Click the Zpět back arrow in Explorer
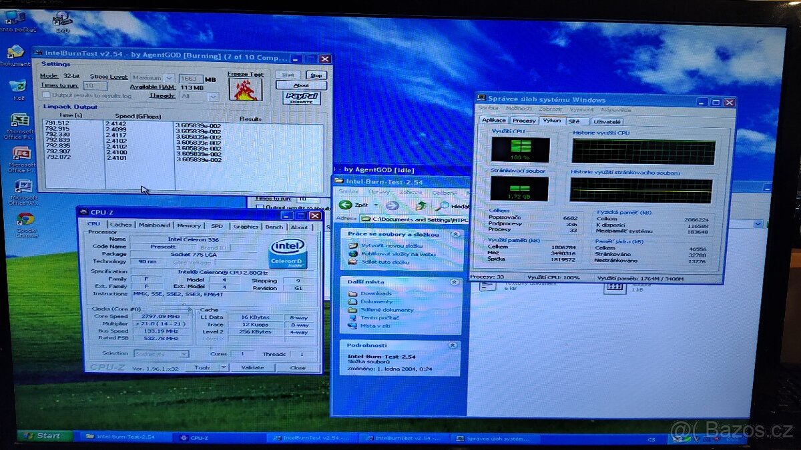 pos(345,204)
